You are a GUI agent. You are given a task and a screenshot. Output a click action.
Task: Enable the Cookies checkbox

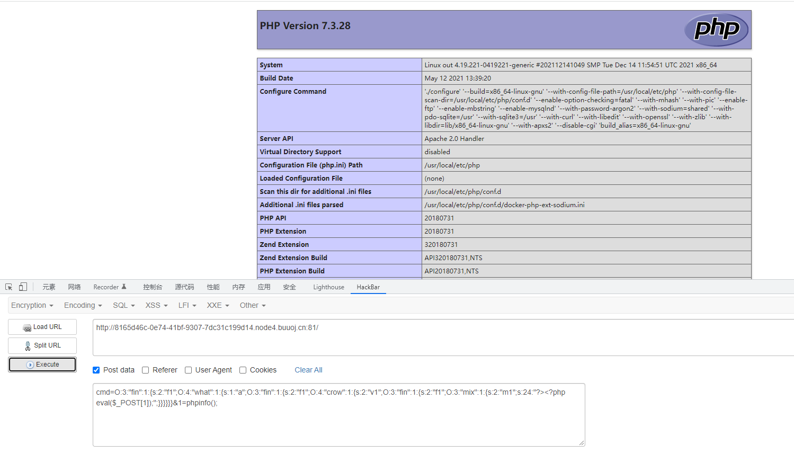tap(243, 370)
